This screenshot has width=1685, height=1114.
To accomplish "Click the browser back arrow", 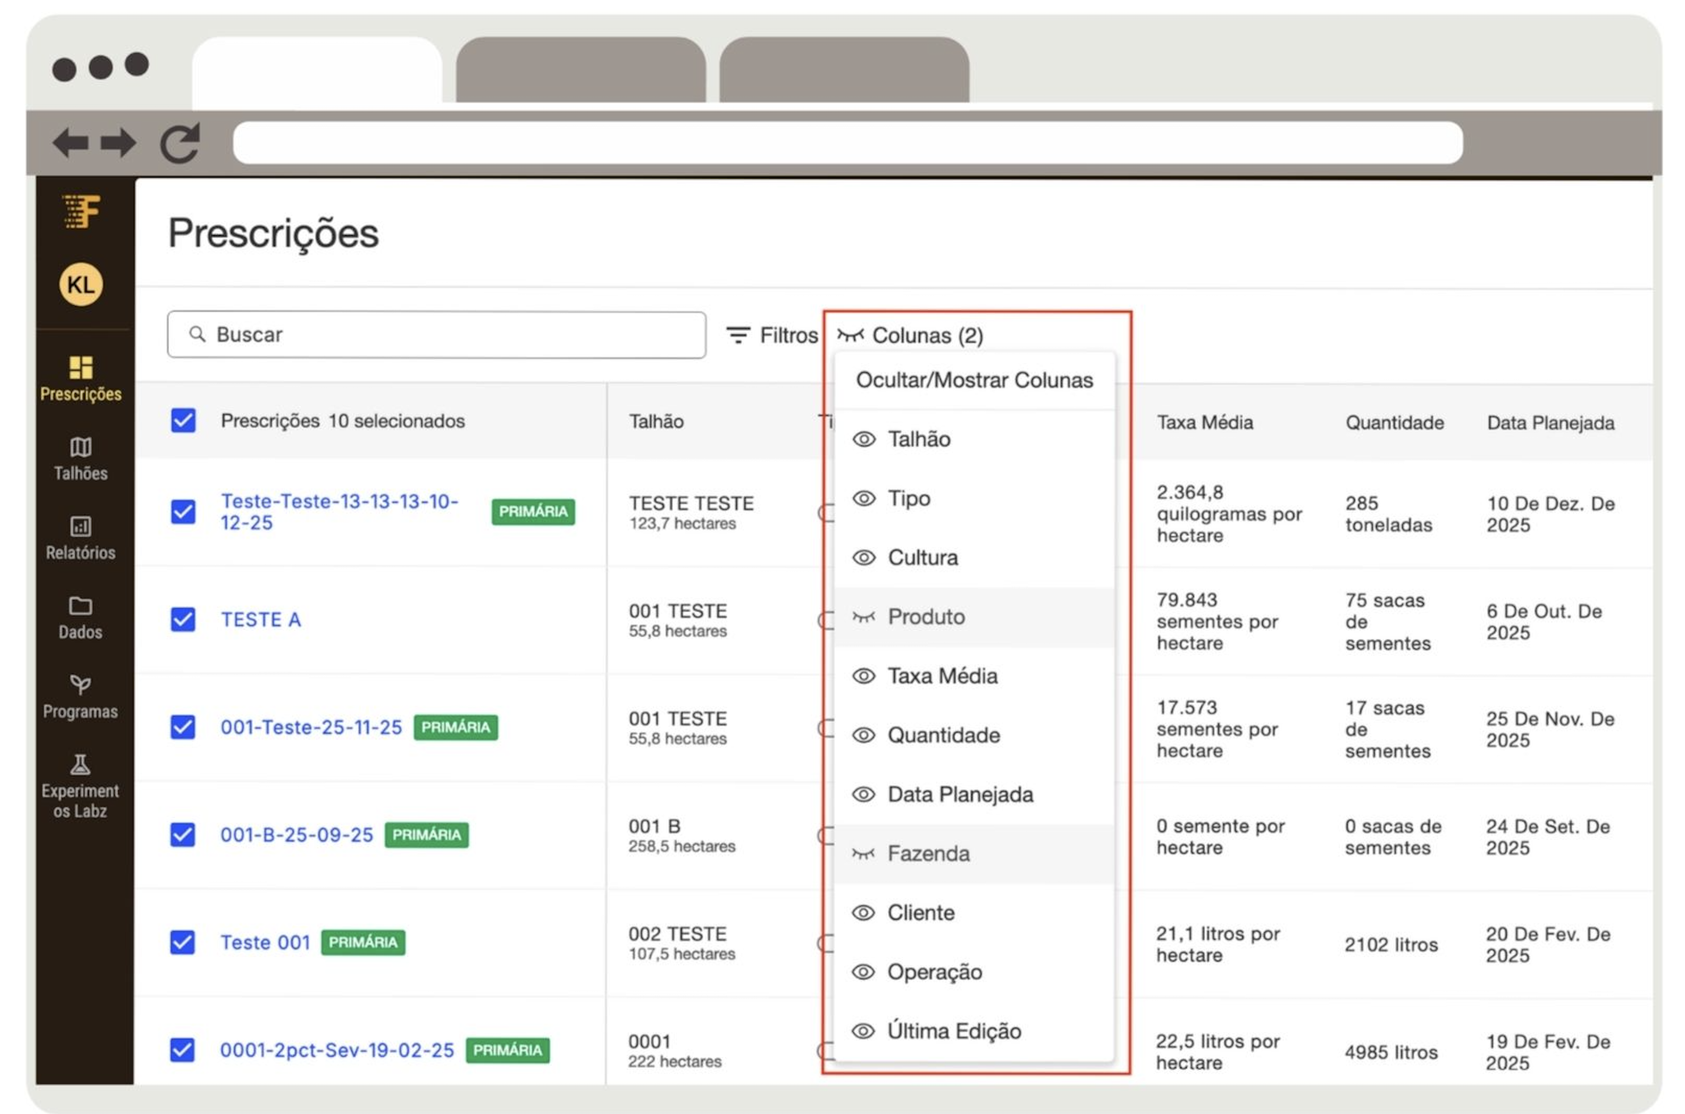I will 71,143.
